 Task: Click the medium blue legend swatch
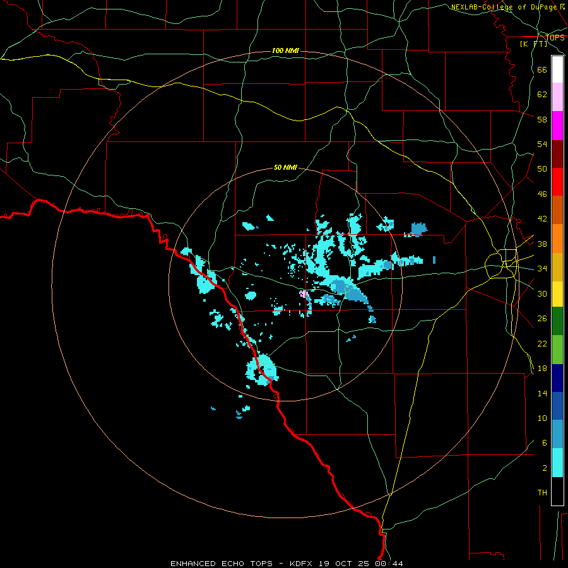[557, 406]
